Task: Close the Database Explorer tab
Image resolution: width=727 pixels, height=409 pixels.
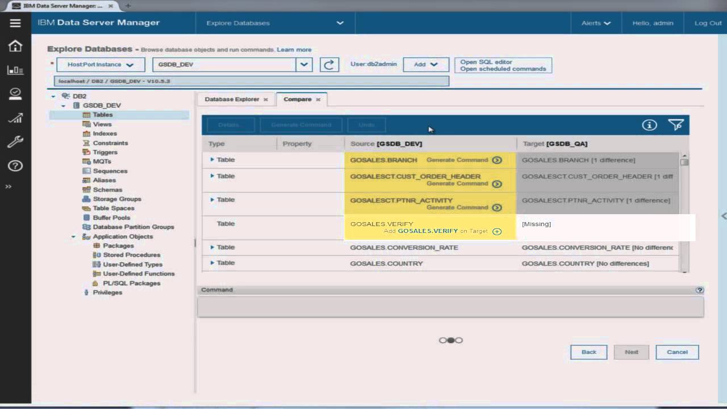Action: click(265, 99)
